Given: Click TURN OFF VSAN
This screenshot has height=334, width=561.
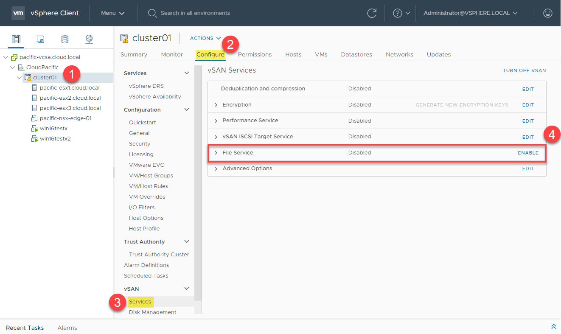Looking at the screenshot, I should pyautogui.click(x=525, y=70).
